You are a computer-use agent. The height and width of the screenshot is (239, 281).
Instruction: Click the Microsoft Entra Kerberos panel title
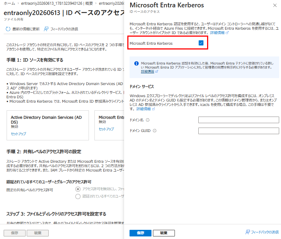click(167, 5)
